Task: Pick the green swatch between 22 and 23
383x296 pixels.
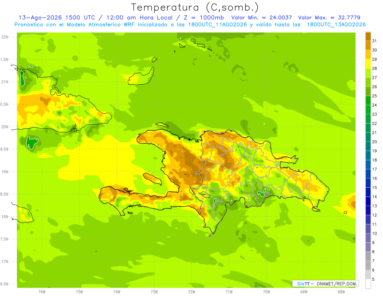Action: [x=368, y=119]
